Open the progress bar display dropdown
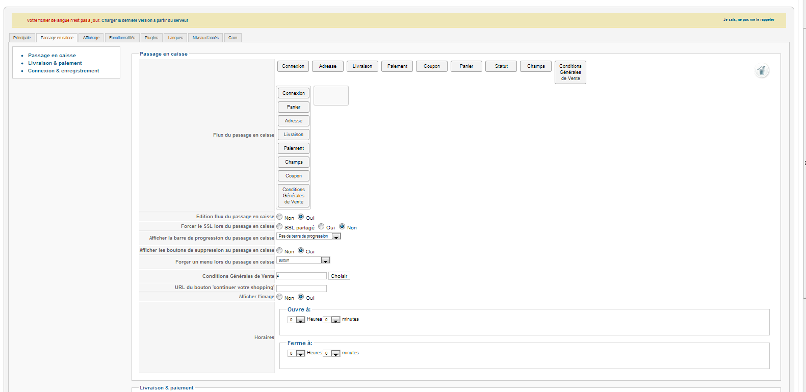 tap(336, 237)
